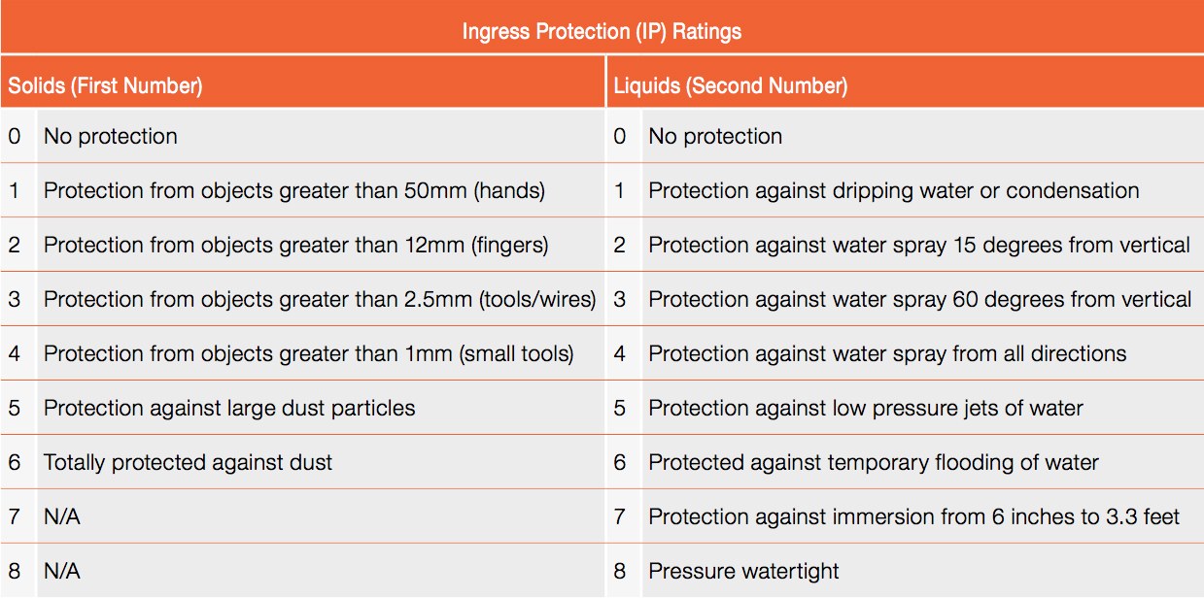Viewport: 1204px width, 598px height.
Task: Select 'water spray from all directions' row
Action: point(887,353)
